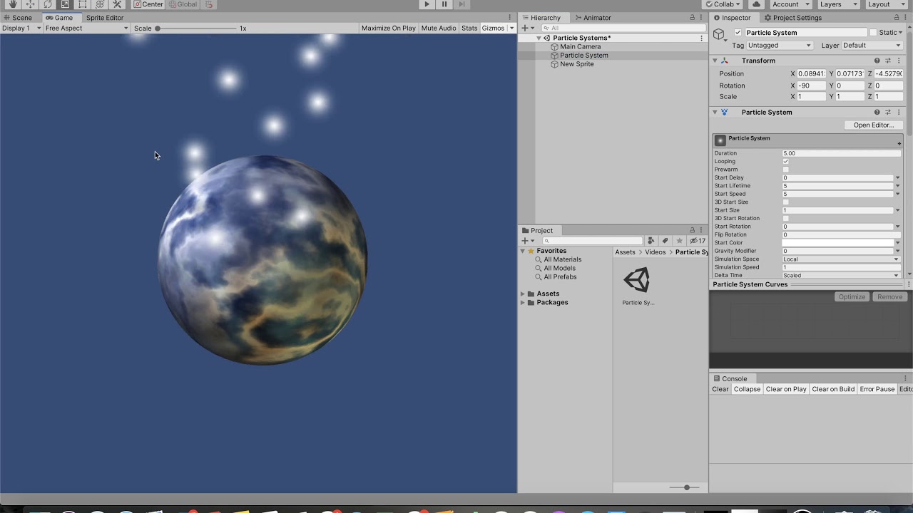This screenshot has width=913, height=513.
Task: Toggle hidden packages eye icon showing 17
Action: pyautogui.click(x=698, y=241)
